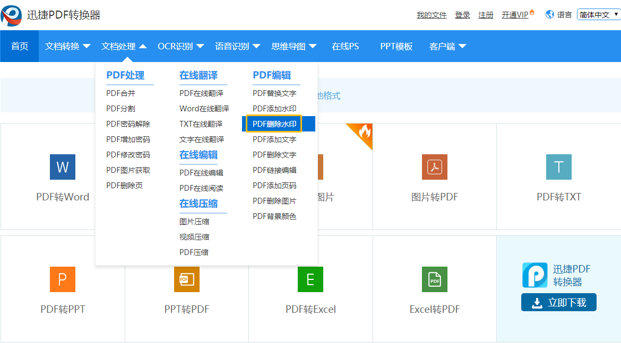Expand the 语音识别 menu
621x343 pixels.
pos(238,46)
